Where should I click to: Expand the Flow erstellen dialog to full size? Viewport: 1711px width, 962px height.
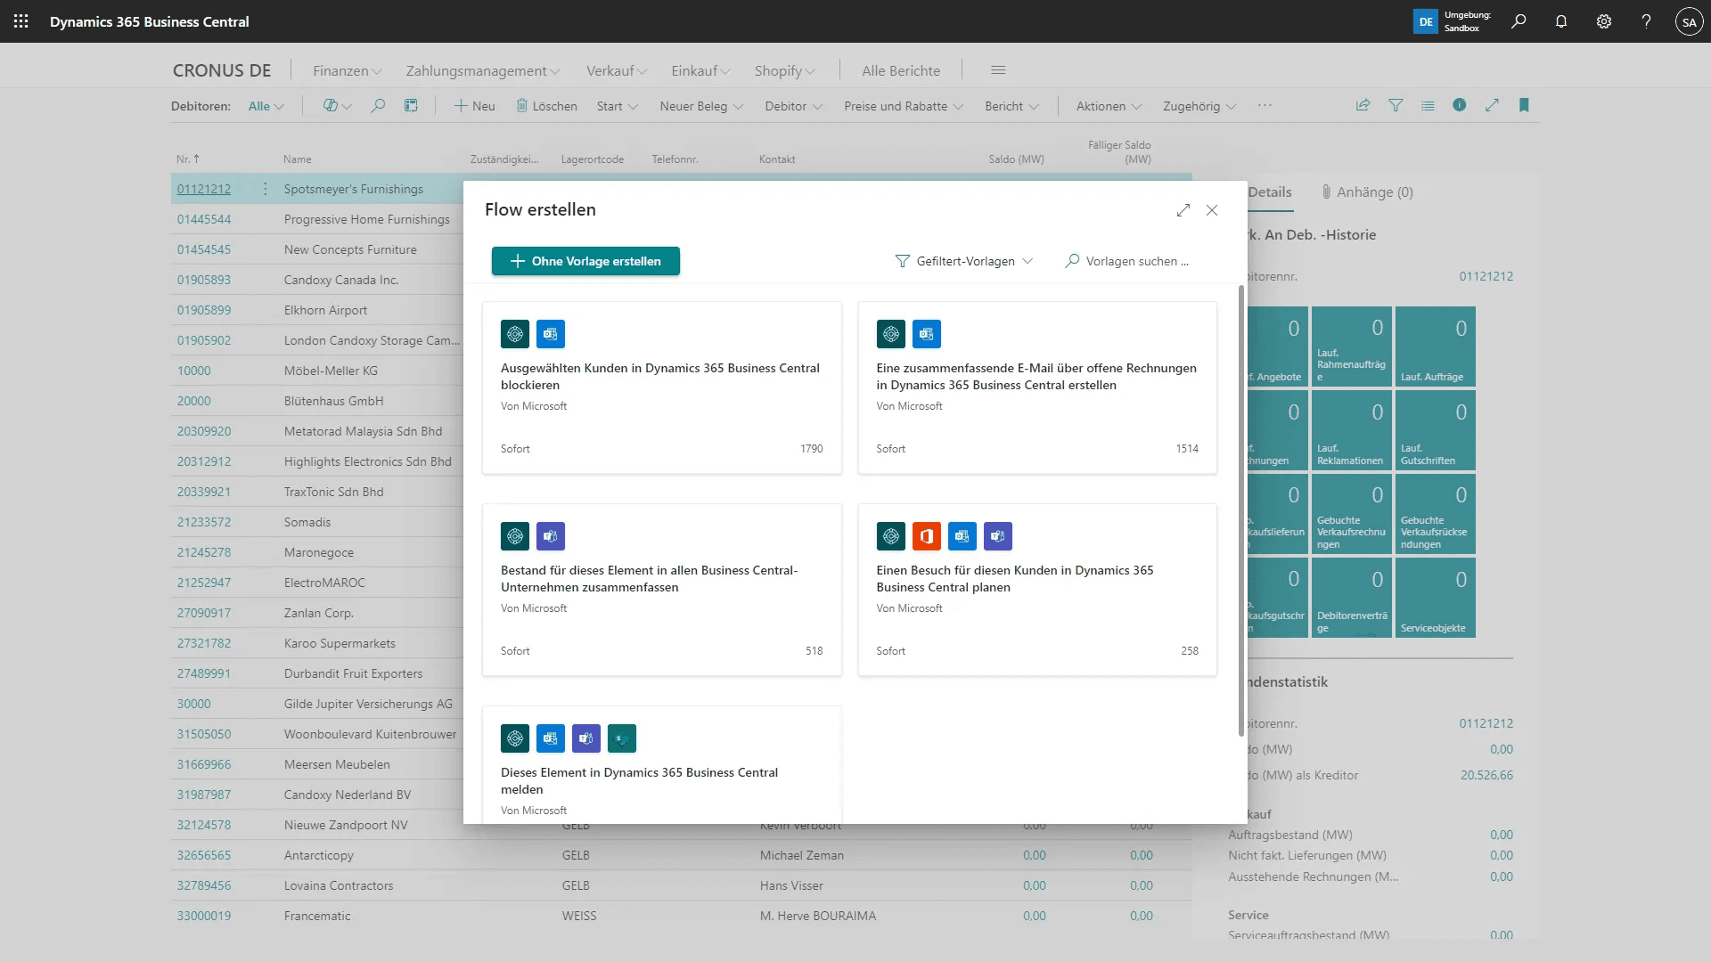pos(1183,210)
